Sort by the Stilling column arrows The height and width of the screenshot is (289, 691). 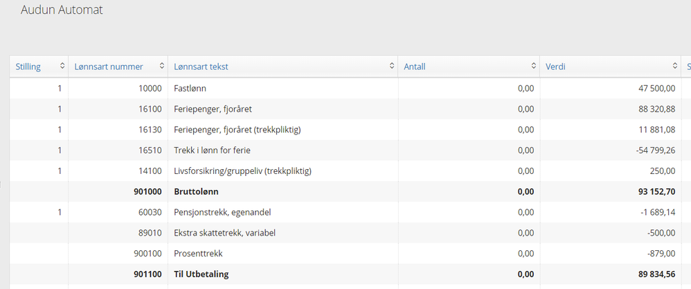pos(62,67)
